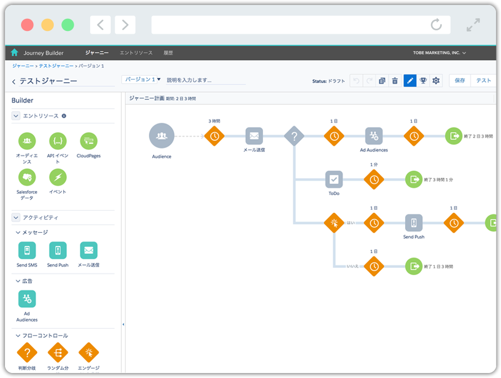Open the gear journey settings icon
The image size is (501, 378).
click(436, 81)
